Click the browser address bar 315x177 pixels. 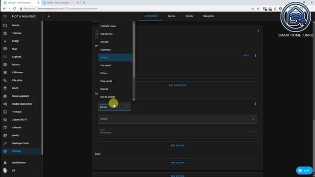(134, 9)
